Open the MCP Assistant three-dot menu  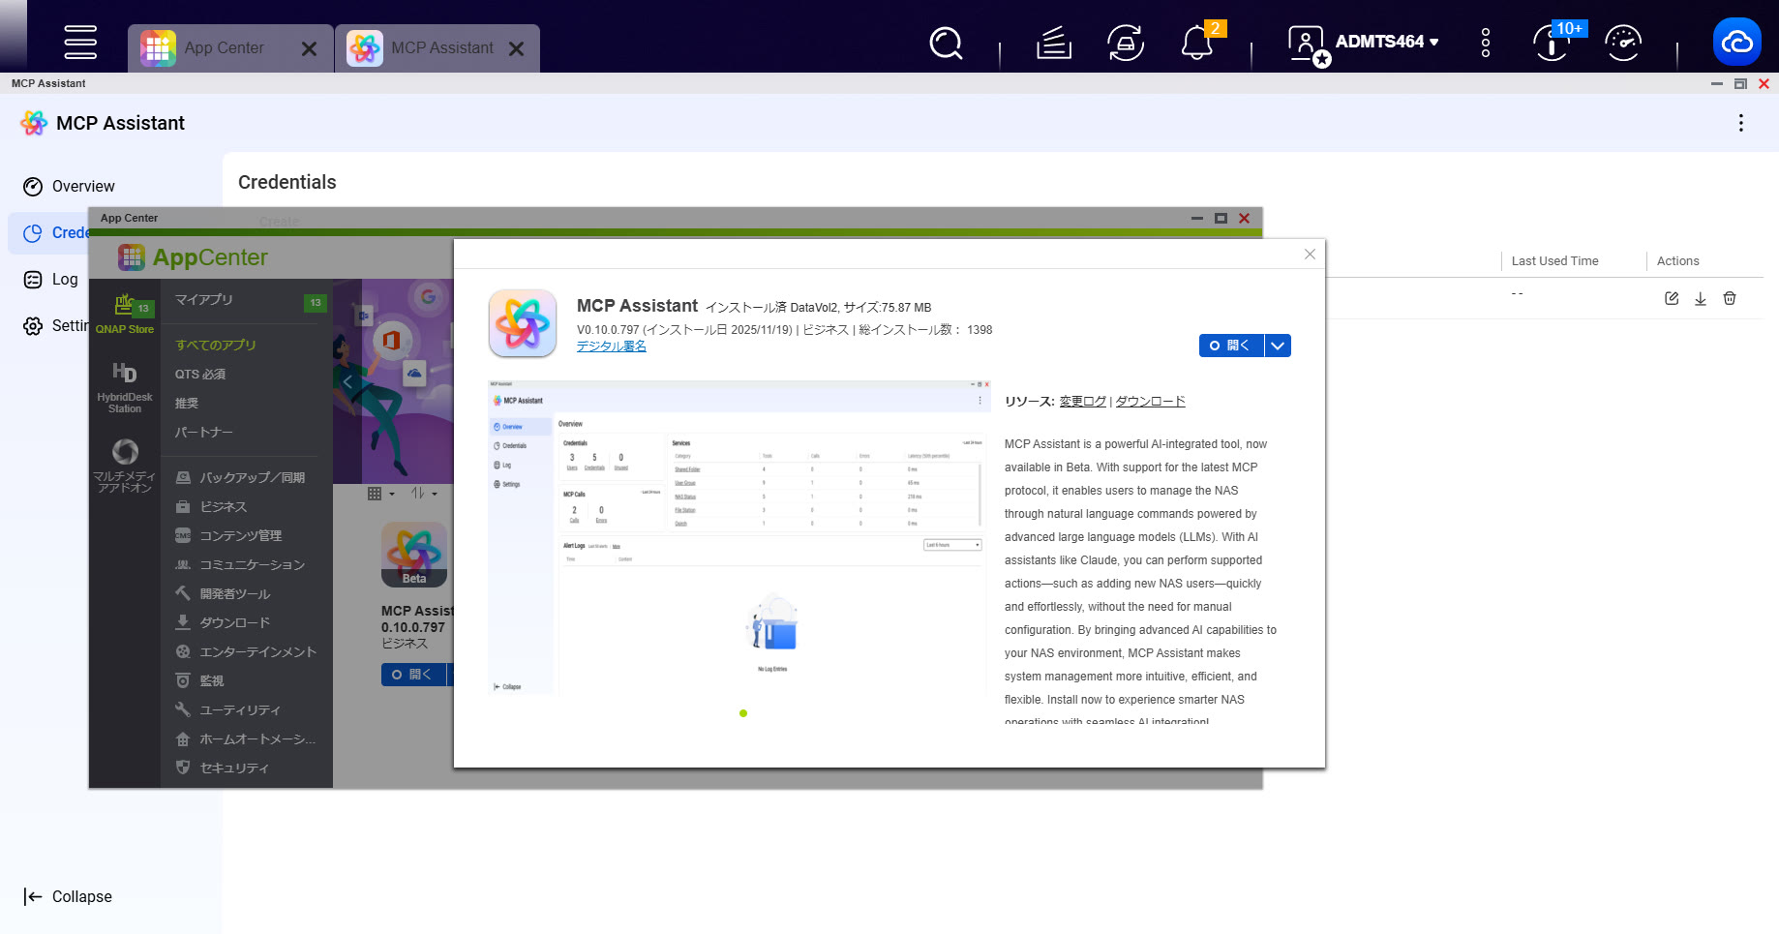click(x=1740, y=123)
